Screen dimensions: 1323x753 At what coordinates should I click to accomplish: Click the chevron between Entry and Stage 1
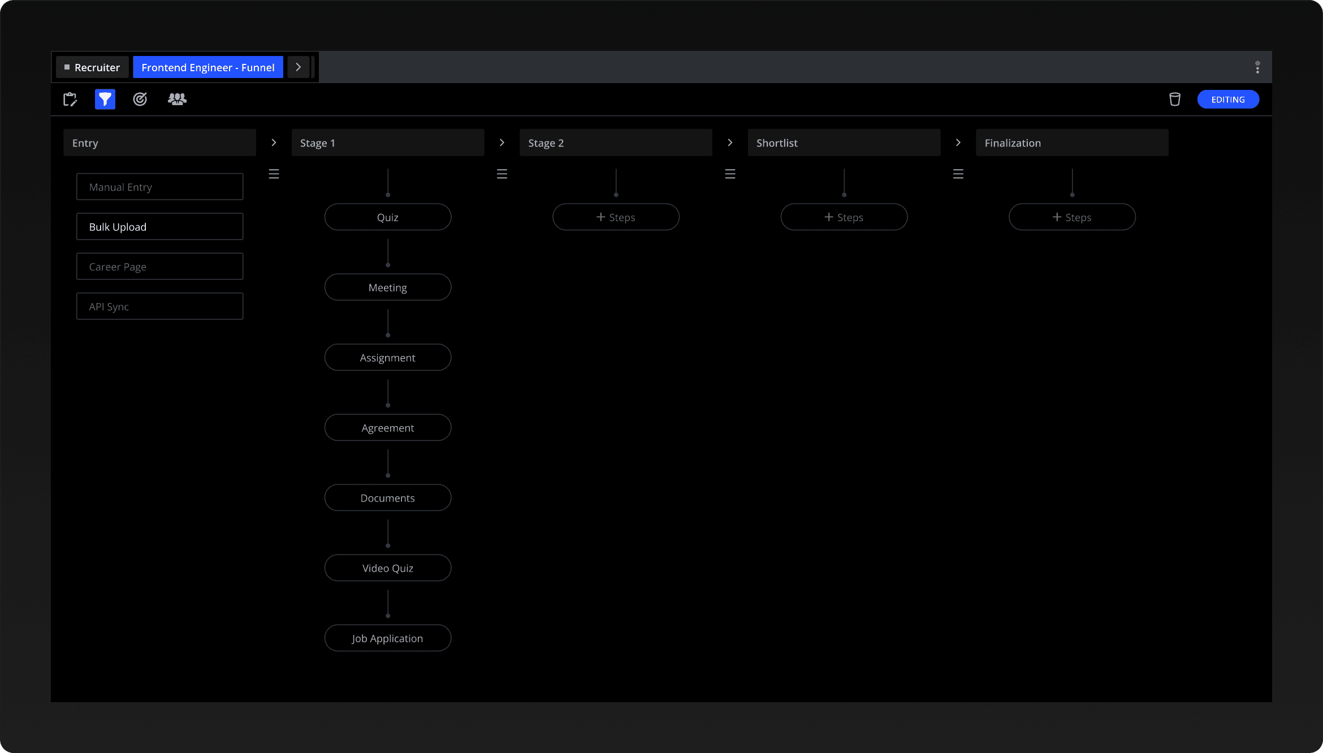[274, 142]
